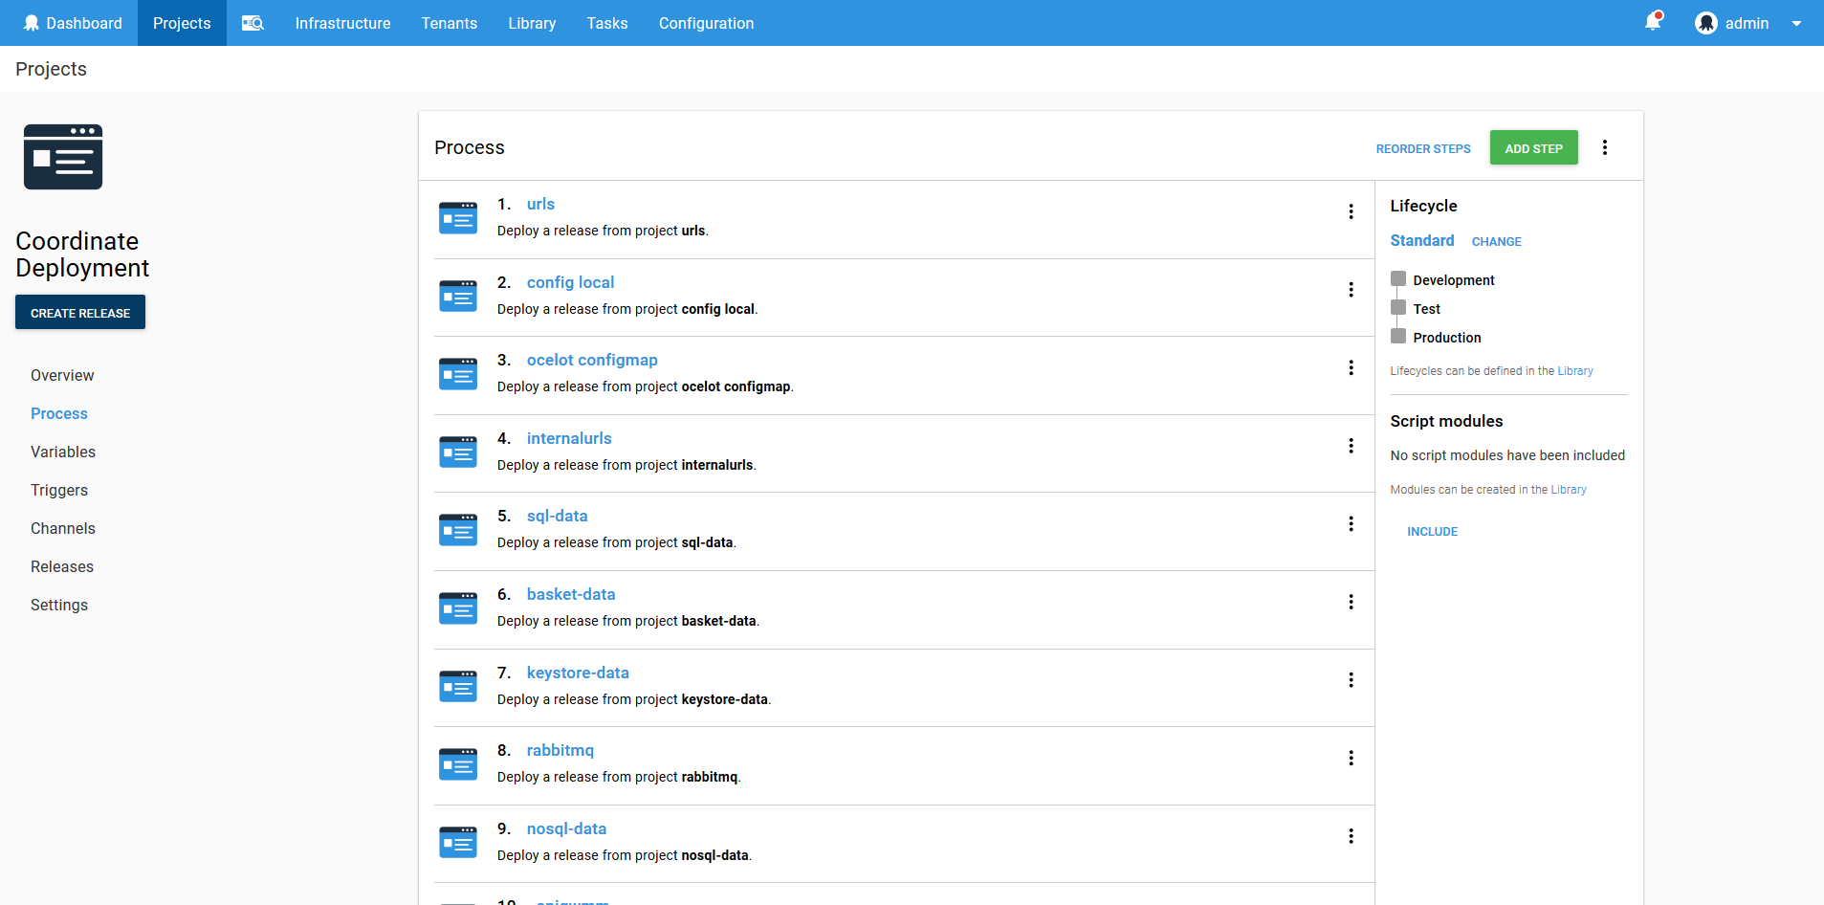
Task: Click the notification bell icon
Action: coord(1652,22)
